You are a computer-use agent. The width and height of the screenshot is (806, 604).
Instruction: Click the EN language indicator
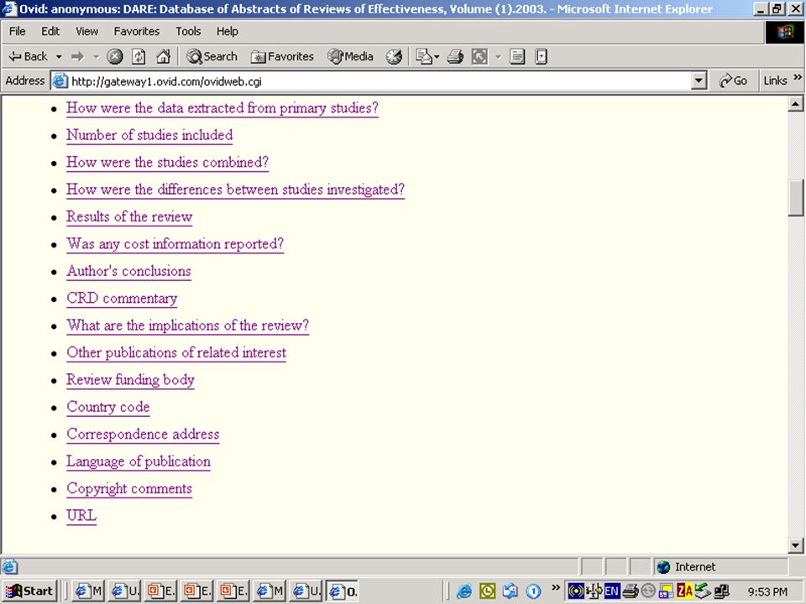click(612, 591)
